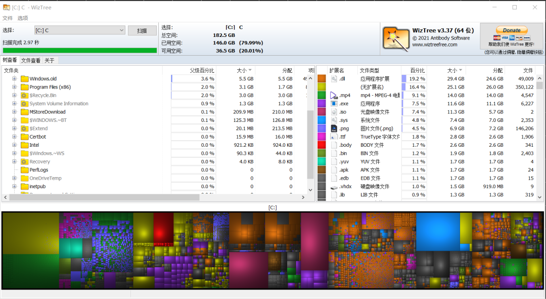Click the purple .exe color swatch
The image size is (546, 299).
322,104
